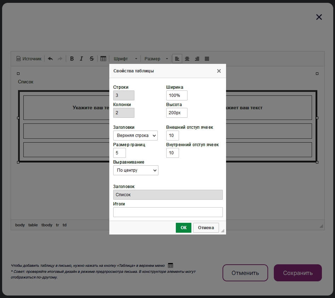Click the Внешний отступ ячеек field
Image resolution: width=335 pixels, height=298 pixels.
coord(172,136)
